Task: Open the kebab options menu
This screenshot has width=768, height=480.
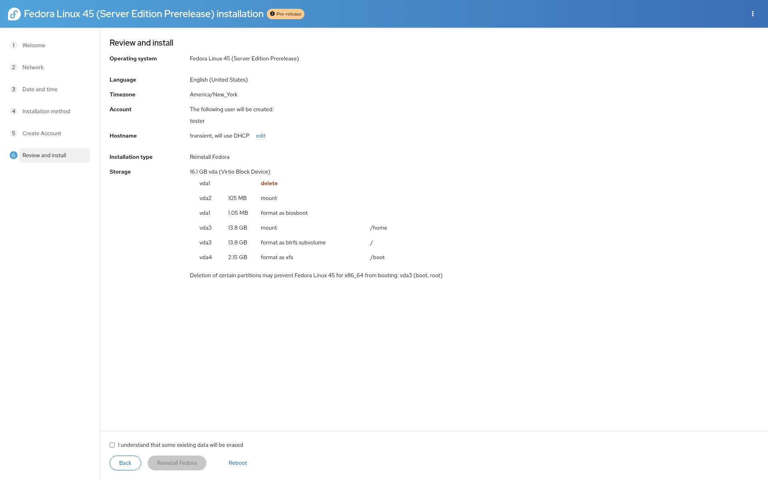Action: [x=753, y=14]
